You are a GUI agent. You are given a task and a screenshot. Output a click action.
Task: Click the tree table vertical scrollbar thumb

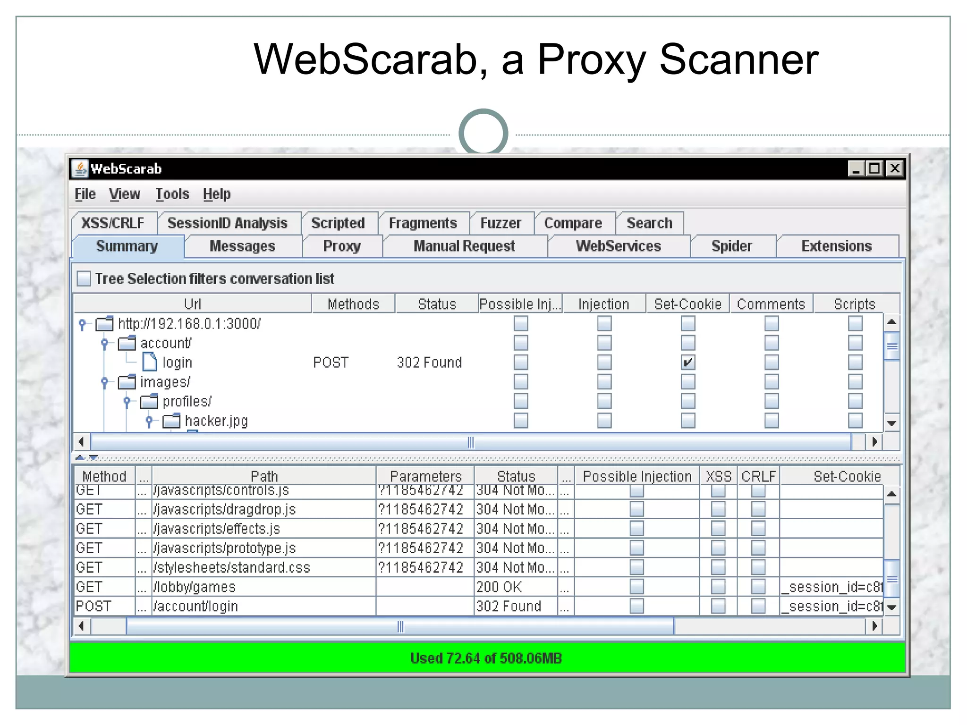(x=892, y=346)
